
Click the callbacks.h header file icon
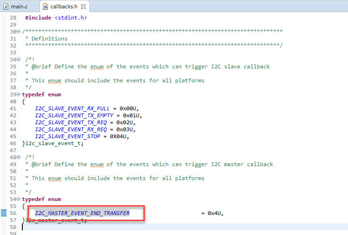pyautogui.click(x=45, y=7)
